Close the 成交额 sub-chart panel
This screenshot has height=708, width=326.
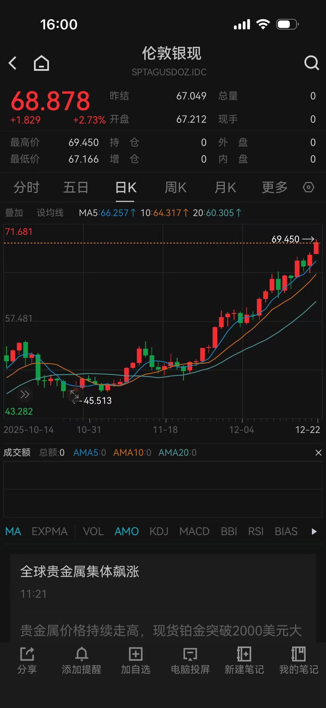click(x=318, y=453)
